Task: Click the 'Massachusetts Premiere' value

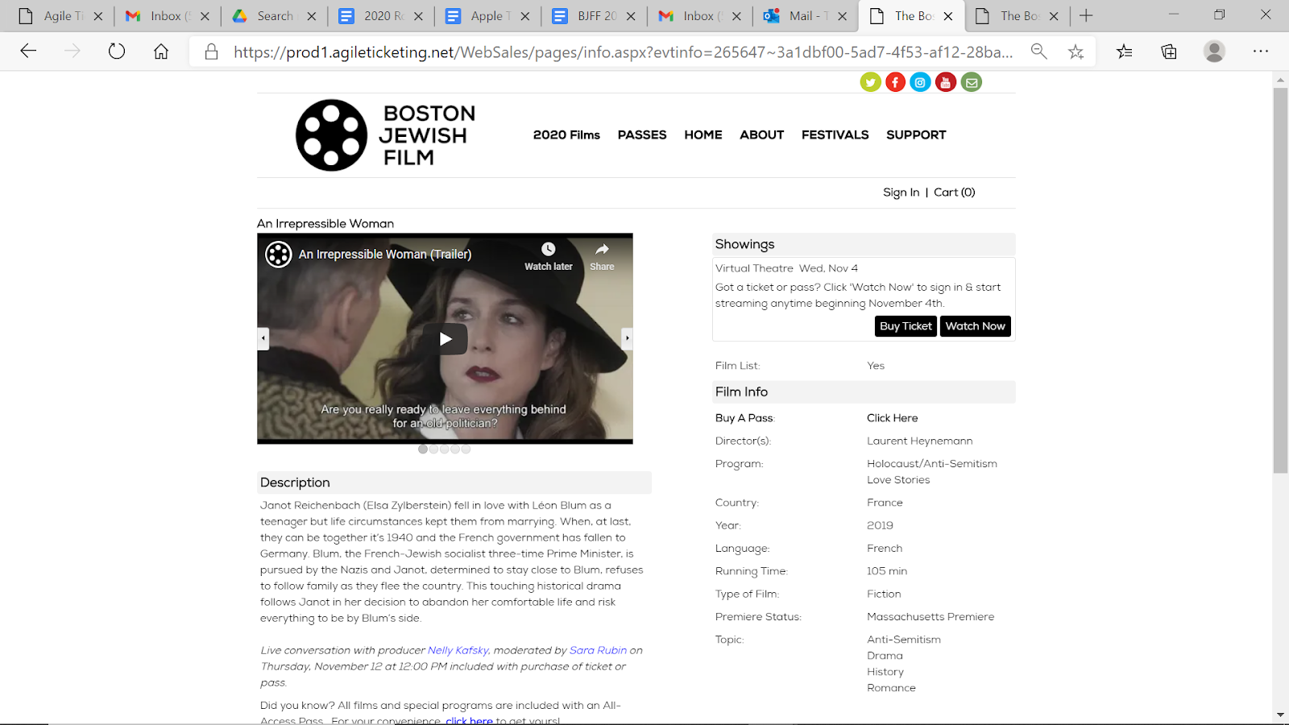Action: (x=930, y=617)
